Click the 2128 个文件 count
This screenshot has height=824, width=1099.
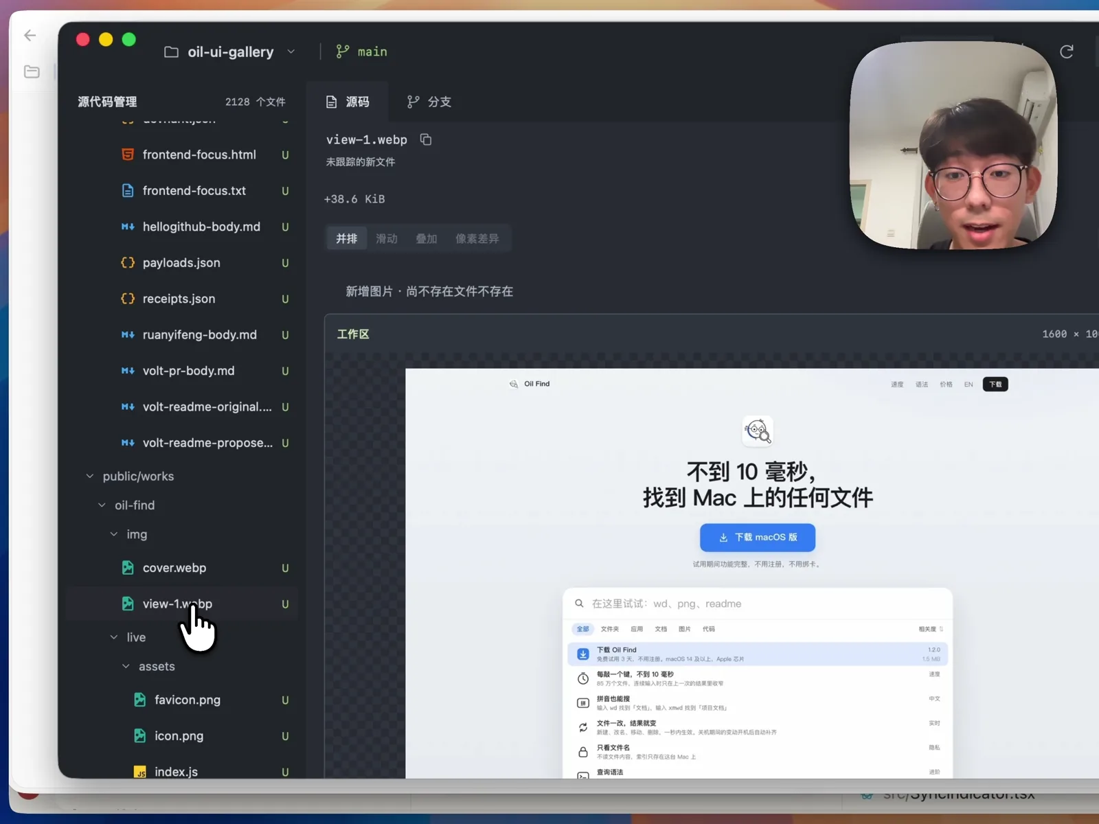coord(256,102)
